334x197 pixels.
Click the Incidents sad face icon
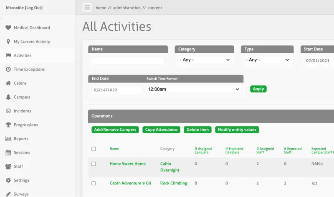pos(8,111)
